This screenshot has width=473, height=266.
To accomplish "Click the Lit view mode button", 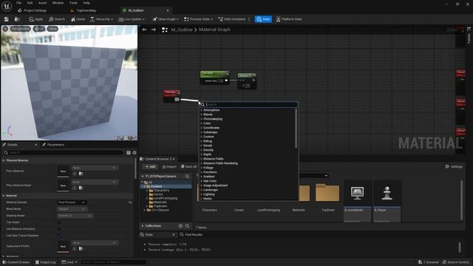I will 39,29.
